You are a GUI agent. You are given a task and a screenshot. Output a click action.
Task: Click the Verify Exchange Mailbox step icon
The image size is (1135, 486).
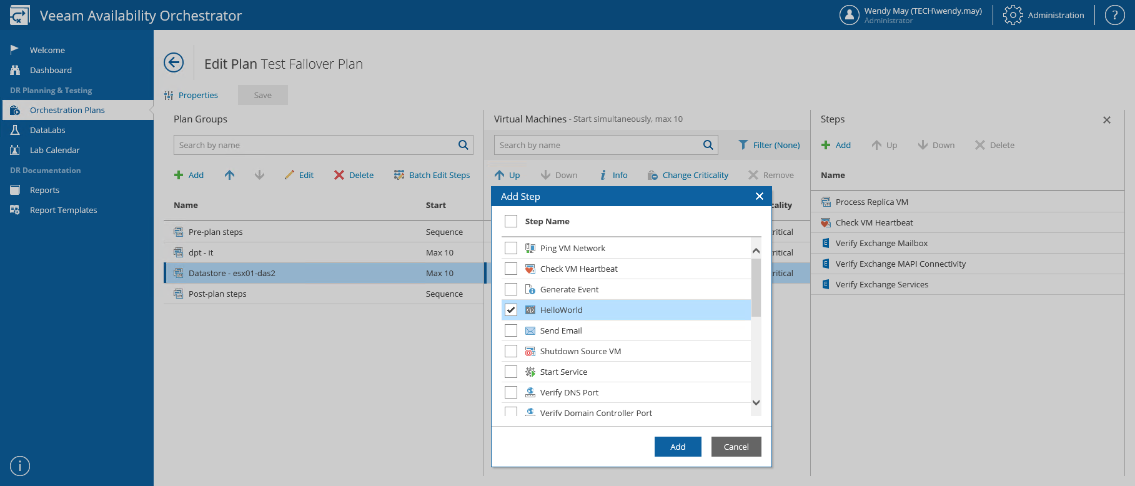click(826, 243)
